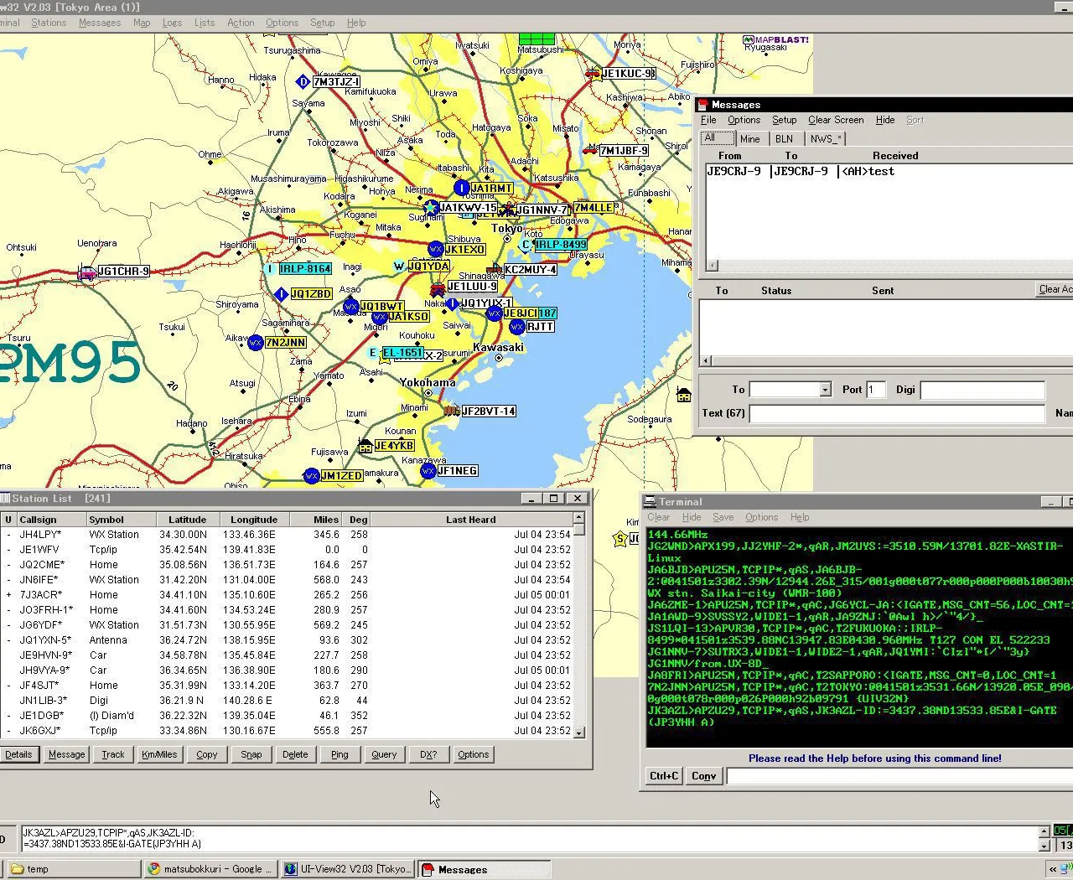Screen dimensions: 1073x880
Task: Select the JF2BVT-14 truck icon
Action: point(452,411)
